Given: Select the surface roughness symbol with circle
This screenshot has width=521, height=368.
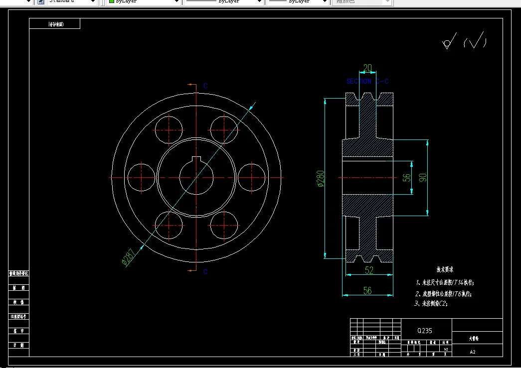Looking at the screenshot, I should click(x=449, y=41).
